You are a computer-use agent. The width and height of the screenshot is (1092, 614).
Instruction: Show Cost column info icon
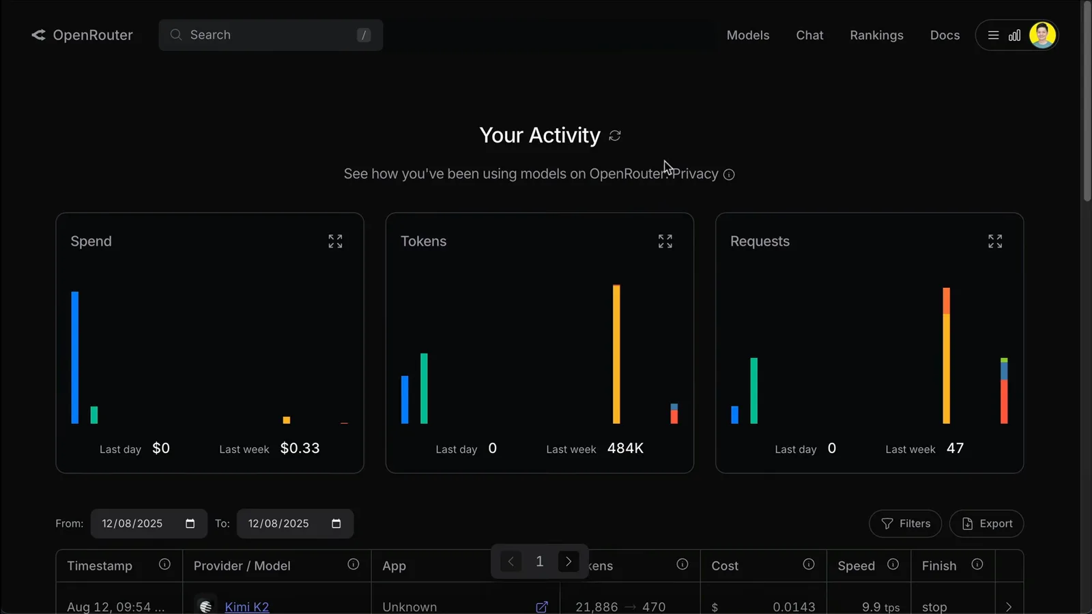(x=809, y=564)
